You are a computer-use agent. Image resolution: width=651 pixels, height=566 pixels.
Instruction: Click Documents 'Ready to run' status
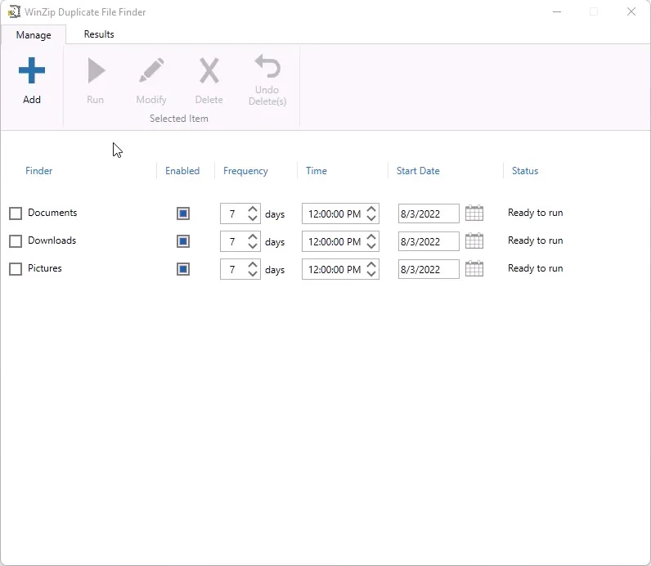coord(535,213)
